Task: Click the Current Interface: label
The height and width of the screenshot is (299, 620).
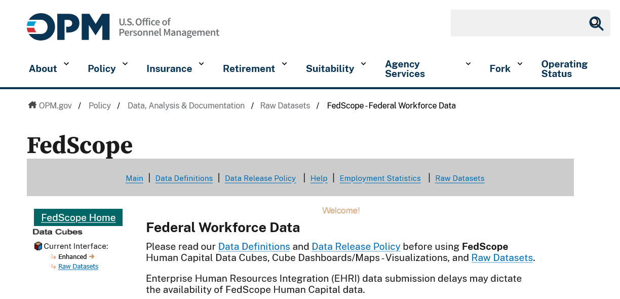Action: 76,246
